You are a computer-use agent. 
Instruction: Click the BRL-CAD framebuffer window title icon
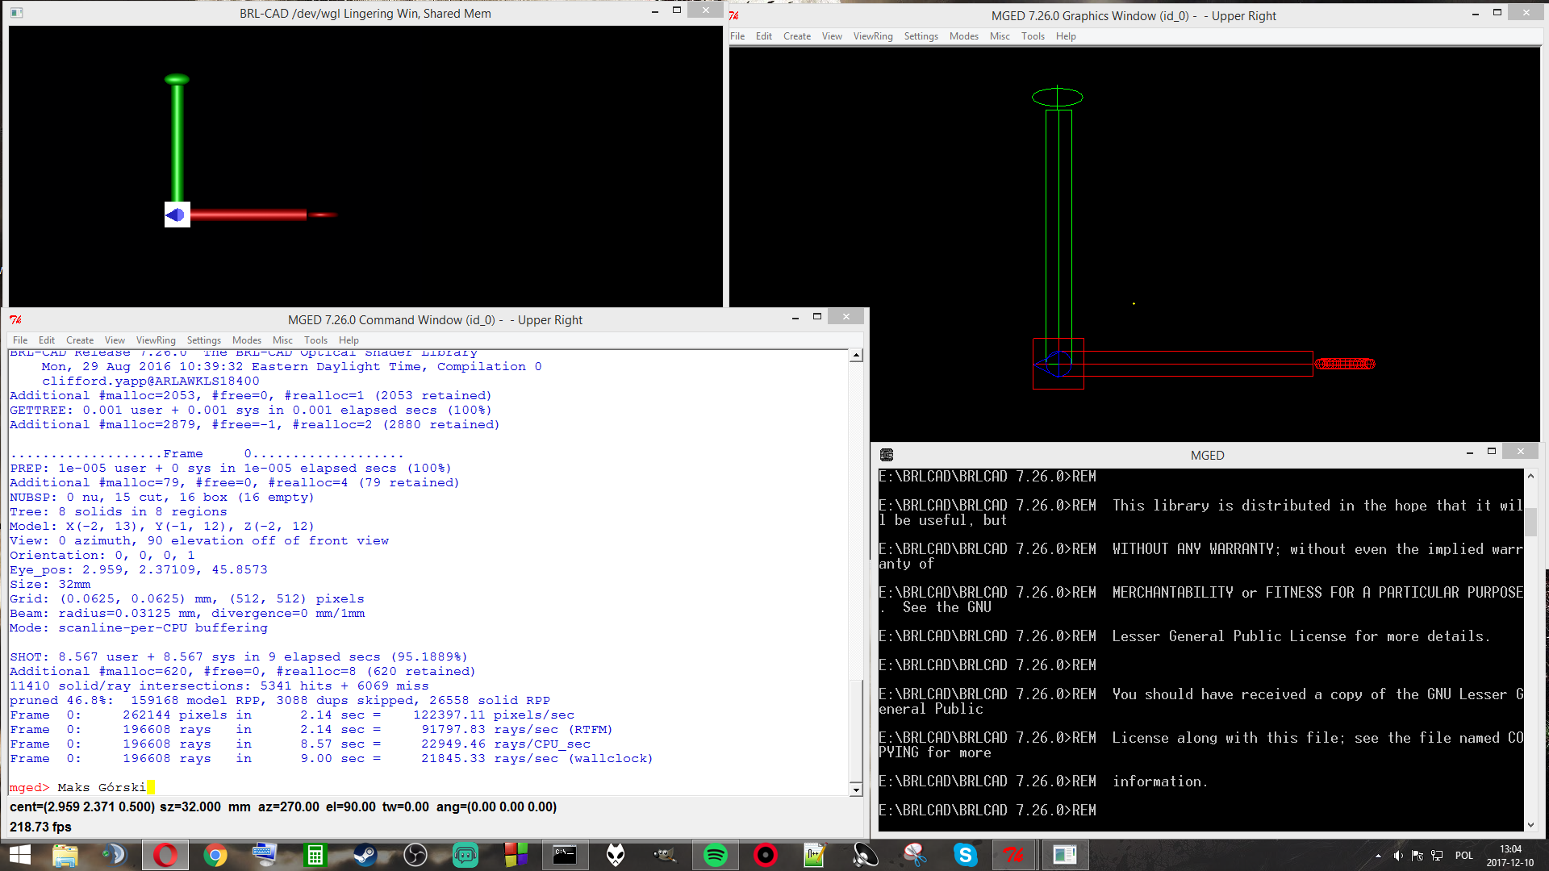[x=16, y=13]
